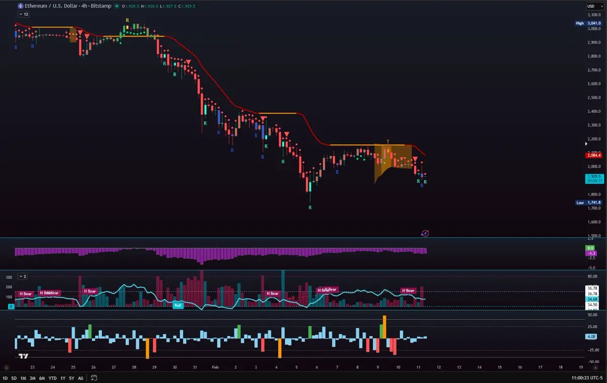Click the purple lightning events icon
Viewport: 607px width, 383px height.
click(x=425, y=233)
